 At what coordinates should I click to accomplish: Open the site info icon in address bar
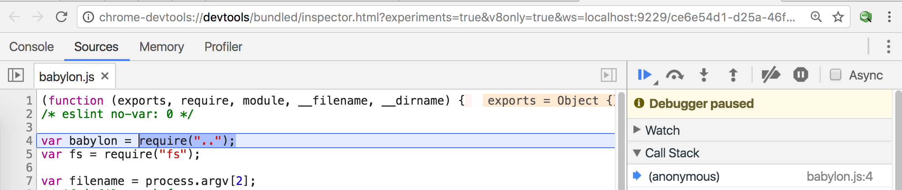88,17
